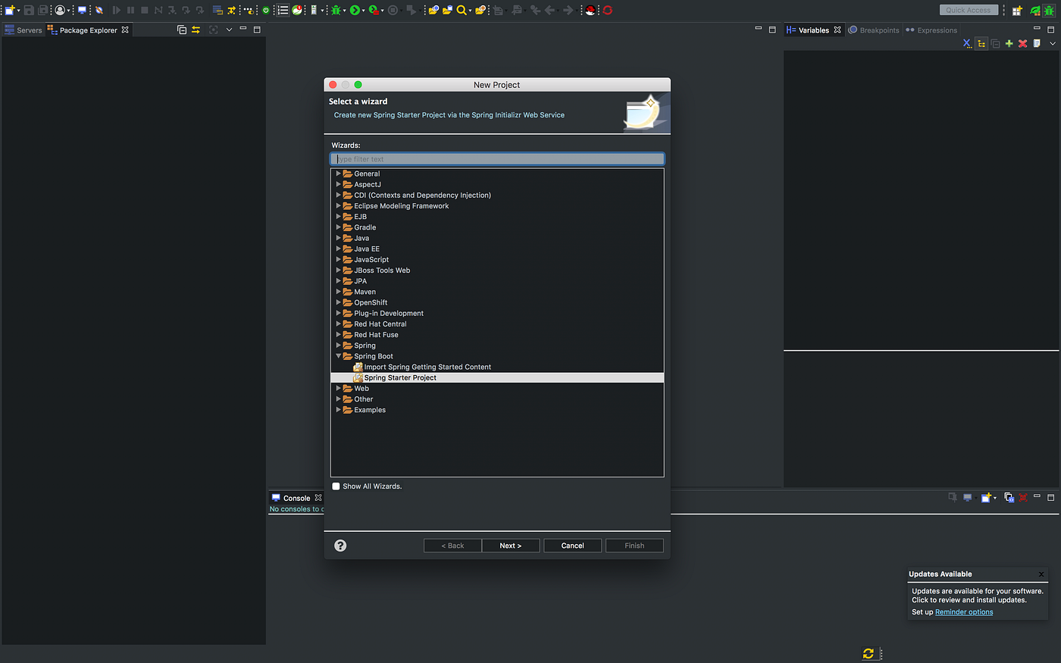The image size is (1061, 663).
Task: Switch to the Debug perspective icon
Action: (1049, 11)
